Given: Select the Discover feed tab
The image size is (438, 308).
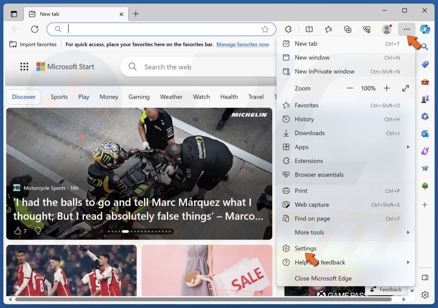Looking at the screenshot, I should click(24, 97).
